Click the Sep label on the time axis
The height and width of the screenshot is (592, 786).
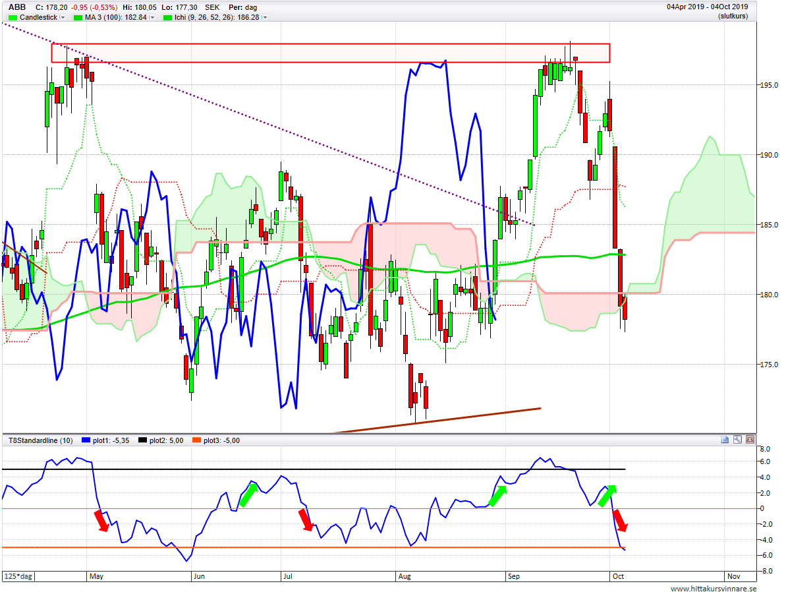(x=514, y=576)
